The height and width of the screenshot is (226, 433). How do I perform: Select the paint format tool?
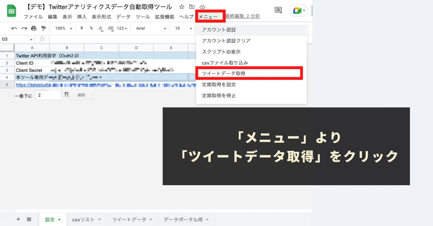click(44, 28)
